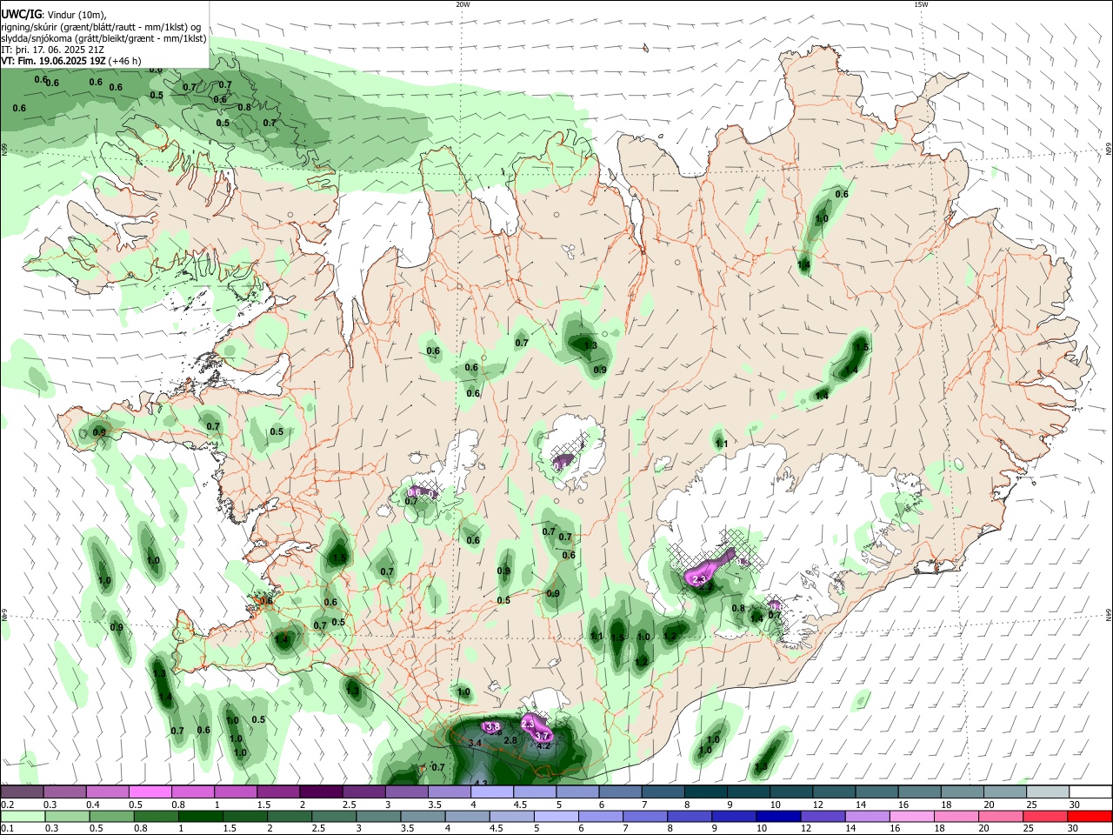The height and width of the screenshot is (835, 1113).
Task: Pick the bright magenta 0.5 swatch in the purple scale
Action: 150,792
